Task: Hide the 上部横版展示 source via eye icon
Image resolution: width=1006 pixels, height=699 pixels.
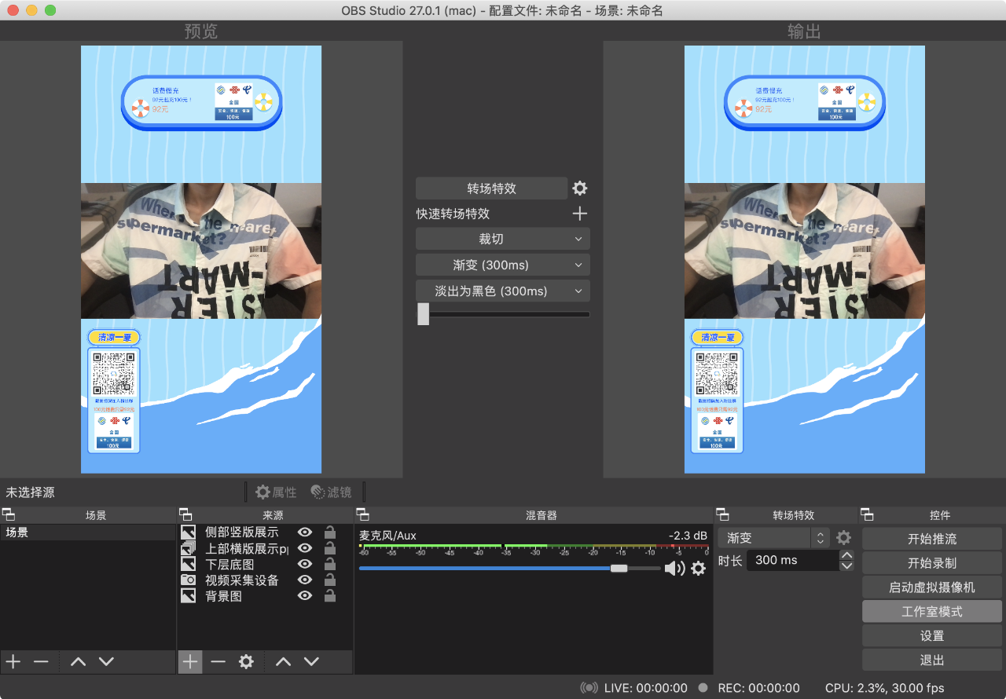Action: point(305,548)
